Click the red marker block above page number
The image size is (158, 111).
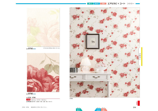point(139,103)
